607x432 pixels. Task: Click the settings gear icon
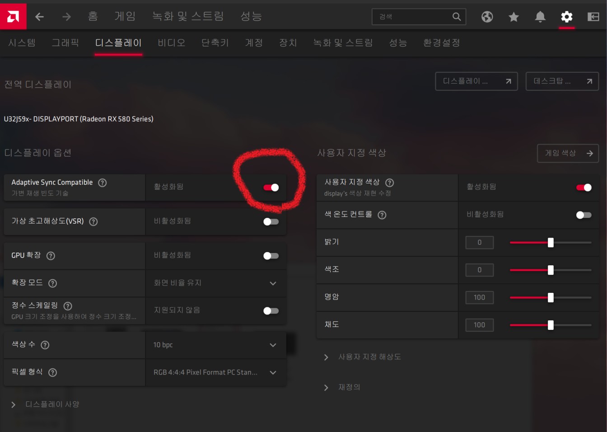pos(566,16)
